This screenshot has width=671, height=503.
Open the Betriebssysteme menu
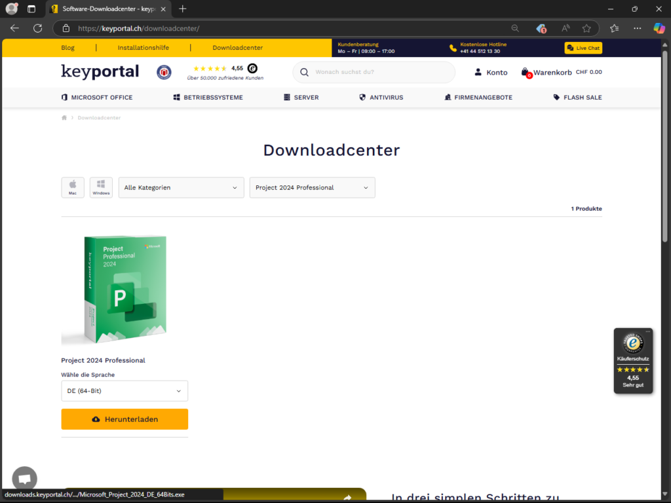(x=208, y=98)
